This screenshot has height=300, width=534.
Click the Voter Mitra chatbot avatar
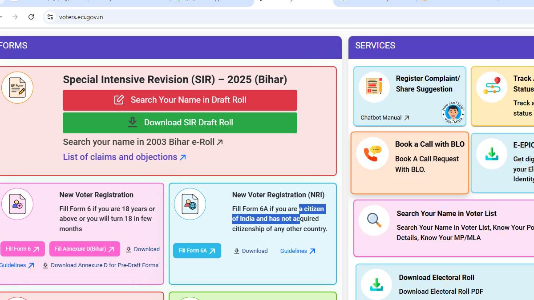(453, 113)
